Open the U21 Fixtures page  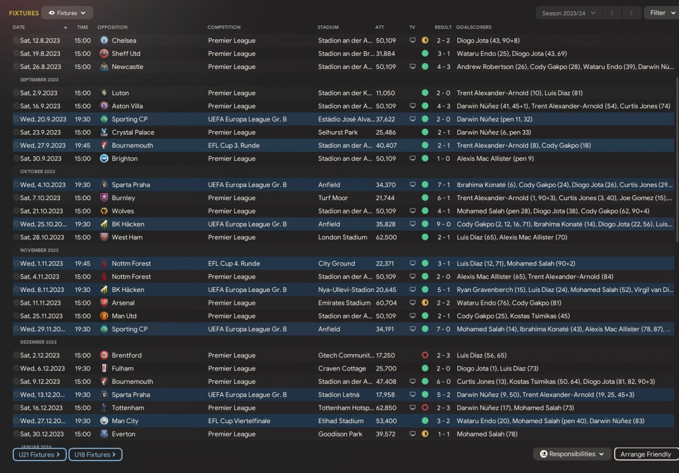pos(40,454)
